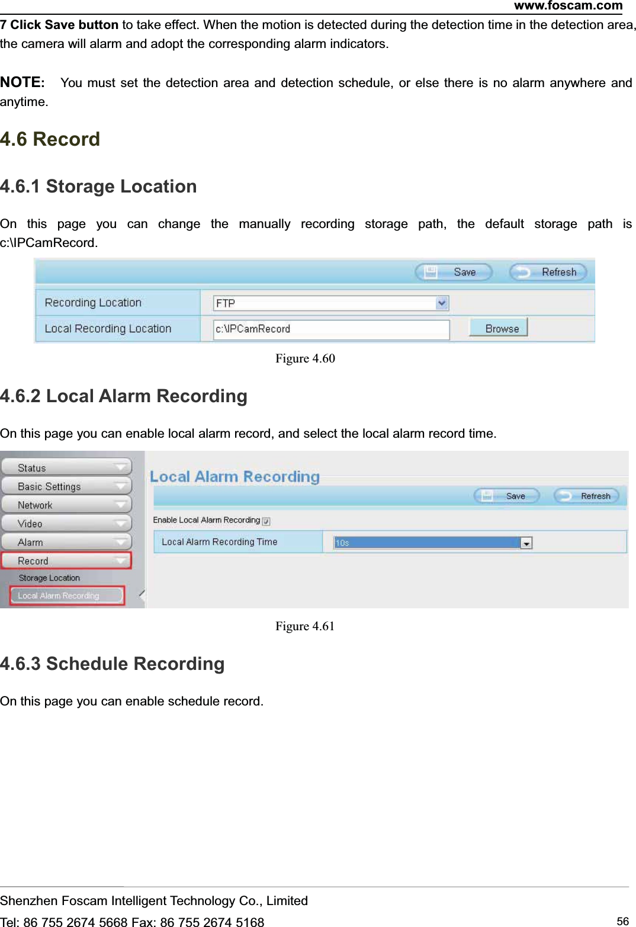
Task: Click the Refresh button in Storage Location panel
Action: 548,272
